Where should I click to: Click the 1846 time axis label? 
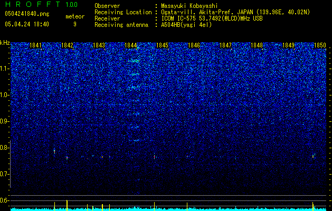coord(194,45)
